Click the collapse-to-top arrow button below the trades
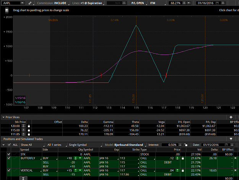This screenshot has height=180, width=239. (x=23, y=178)
